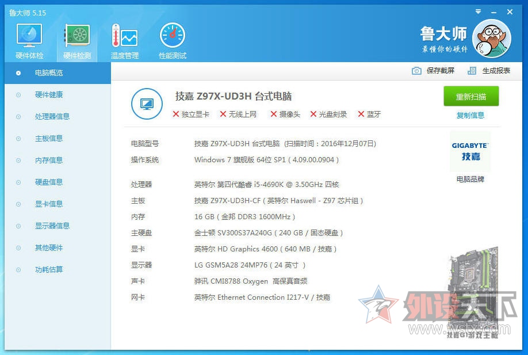The width and height of the screenshot is (528, 355).
Task: Minimize the 鲁大师 window
Action: click(x=493, y=12)
